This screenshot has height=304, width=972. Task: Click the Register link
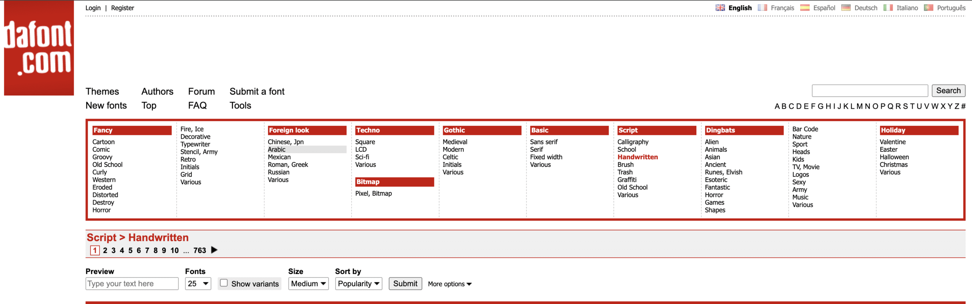(x=122, y=8)
